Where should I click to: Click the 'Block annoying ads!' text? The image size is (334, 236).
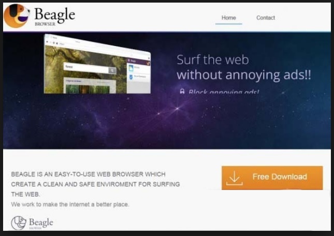pos(224,92)
